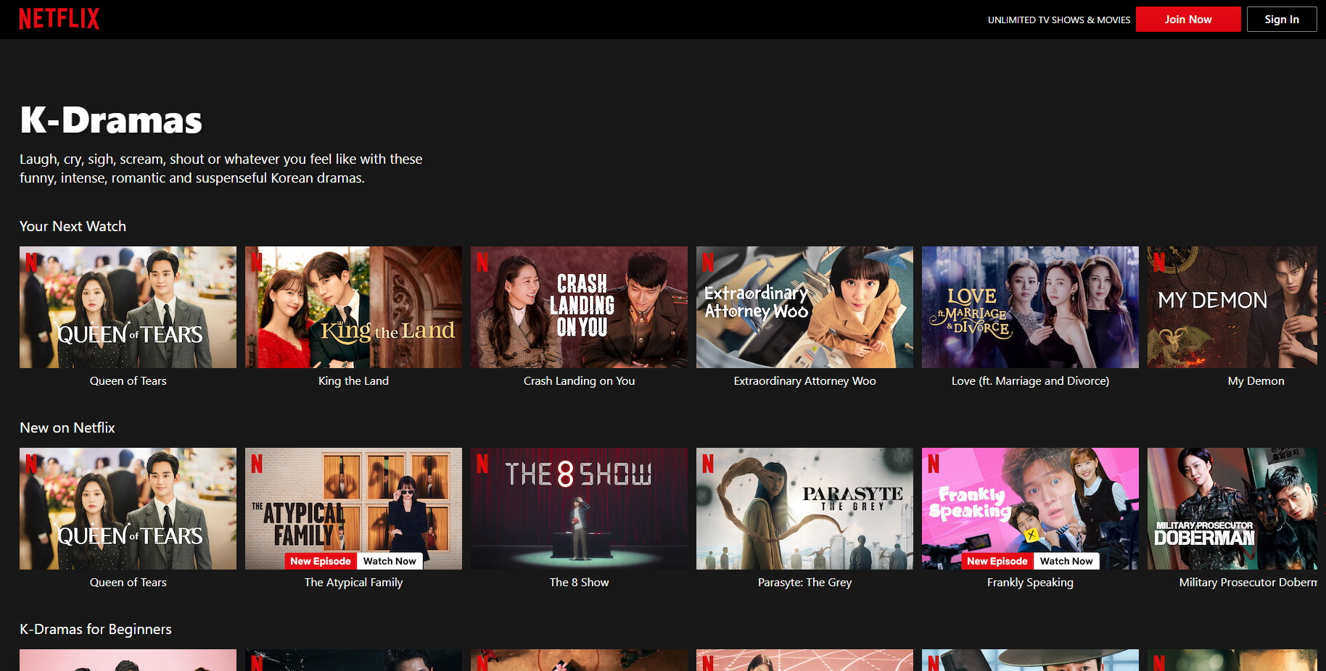Open the Queen of Tears title link under Your Next Watch
This screenshot has height=671, width=1326.
128,381
